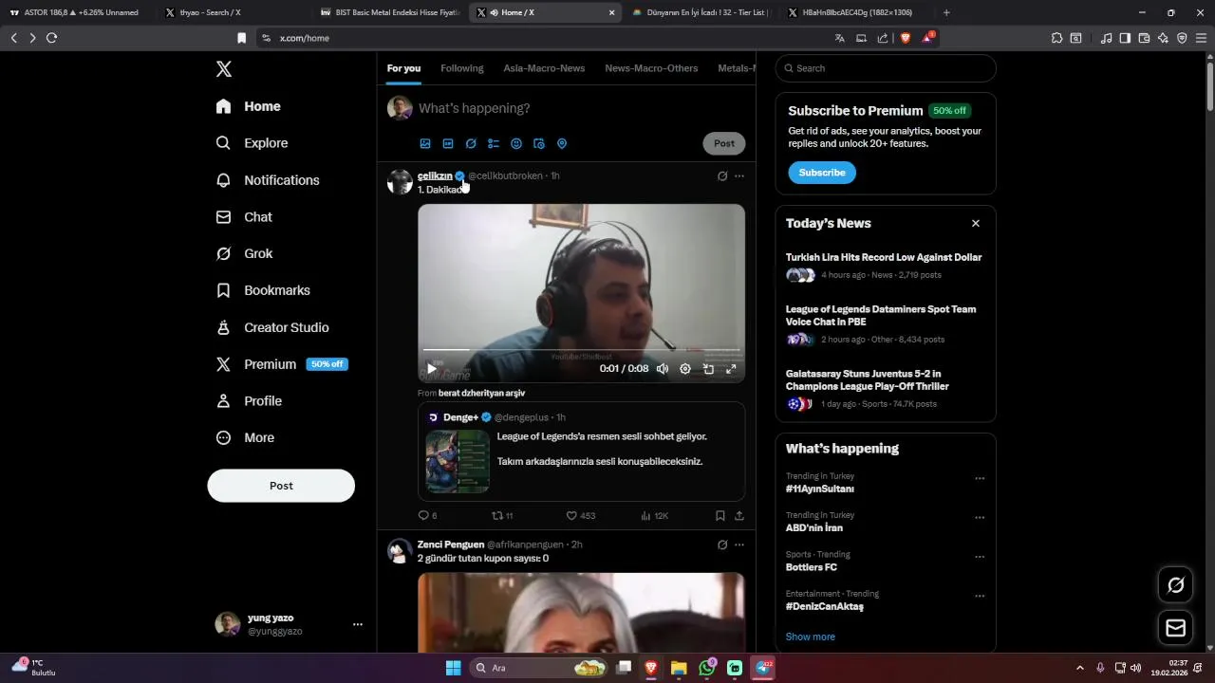Open Profile in the sidebar
The height and width of the screenshot is (683, 1215).
249,401
